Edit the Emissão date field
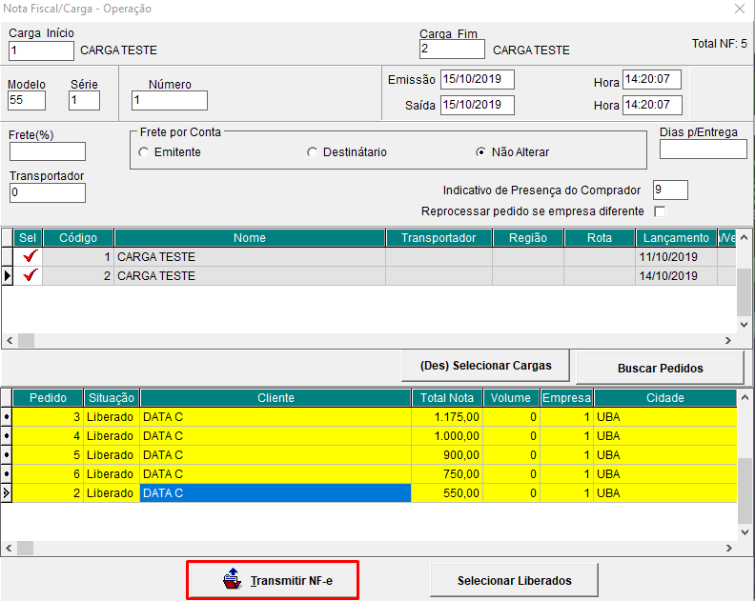 pyautogui.click(x=477, y=80)
